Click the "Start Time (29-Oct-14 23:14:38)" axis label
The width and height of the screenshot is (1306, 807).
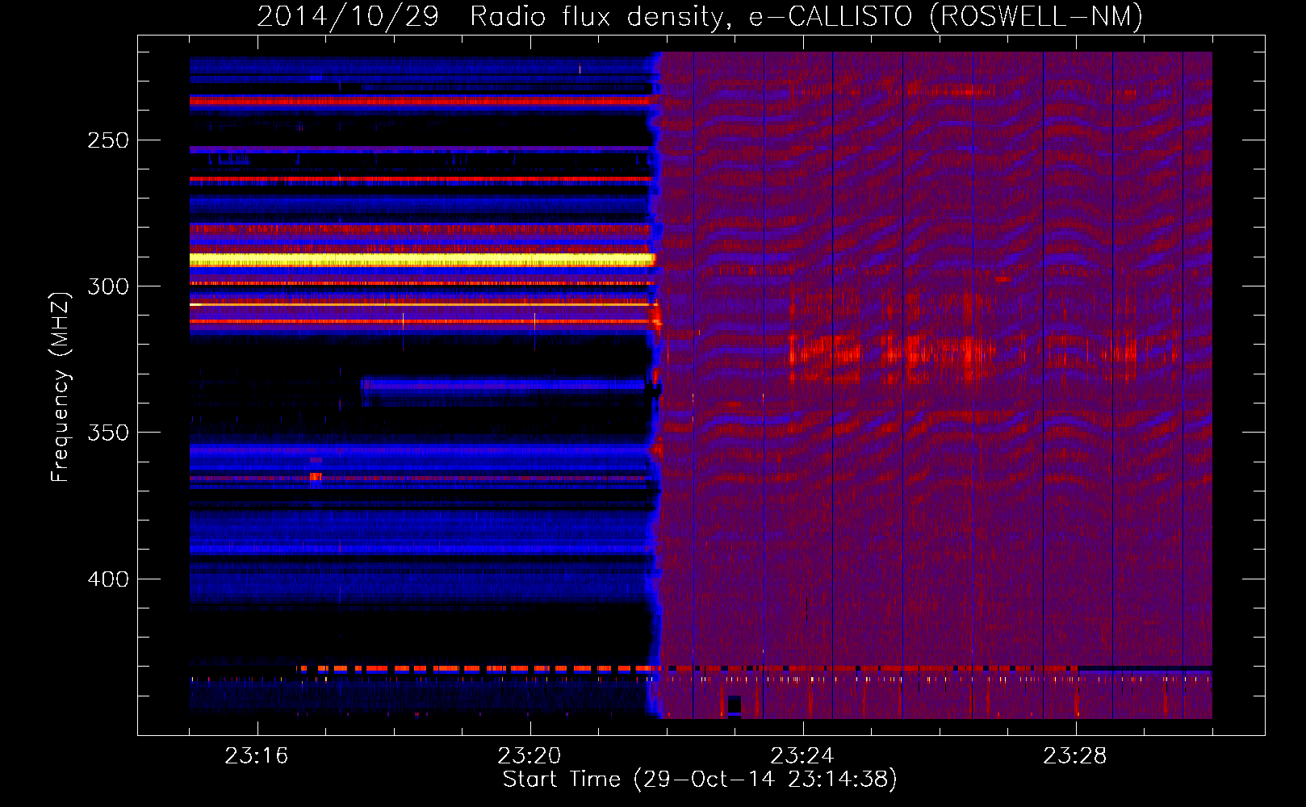pos(700,780)
